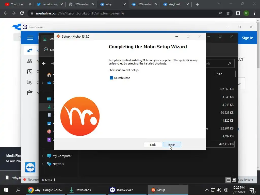Select the Desktop icon in explorer sidebar
The width and height of the screenshot is (260, 195).
coord(49,99)
